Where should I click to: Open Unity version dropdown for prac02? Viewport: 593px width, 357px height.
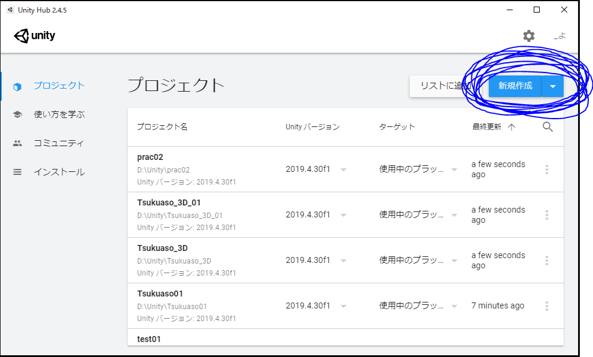[x=343, y=170]
